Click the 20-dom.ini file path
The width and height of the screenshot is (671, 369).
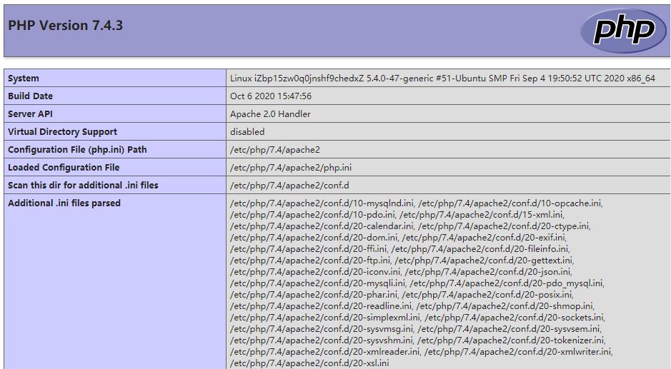tap(314, 237)
